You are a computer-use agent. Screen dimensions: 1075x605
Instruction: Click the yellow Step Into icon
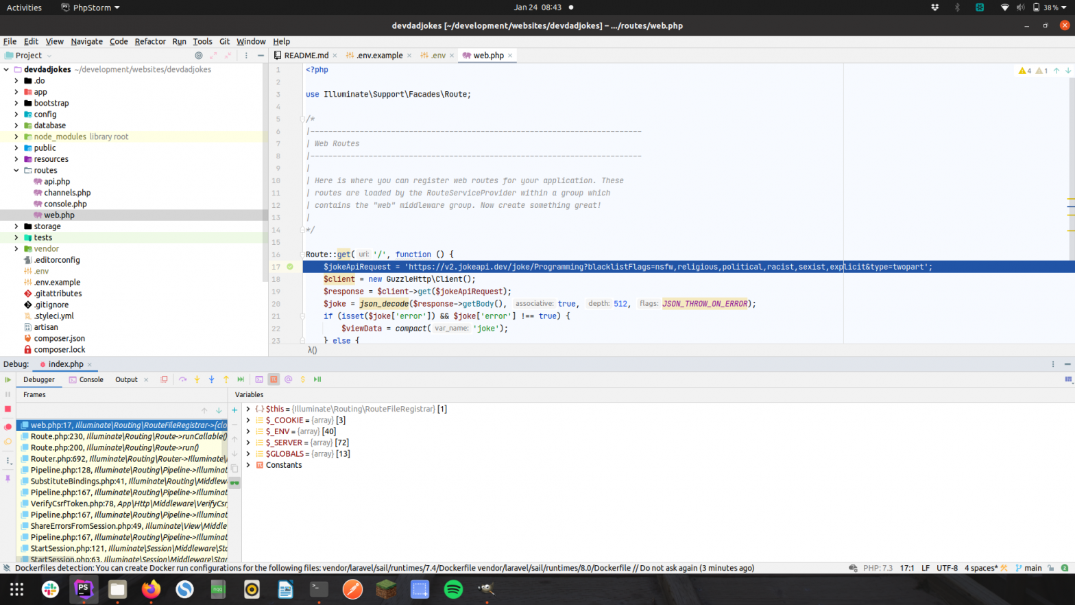[197, 379]
